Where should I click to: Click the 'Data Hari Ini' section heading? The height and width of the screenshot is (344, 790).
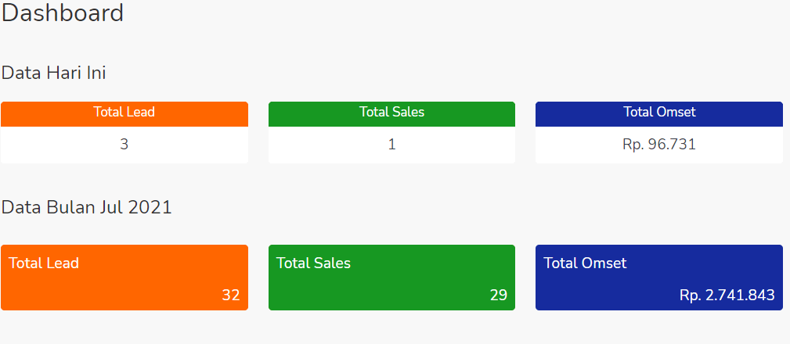(53, 73)
